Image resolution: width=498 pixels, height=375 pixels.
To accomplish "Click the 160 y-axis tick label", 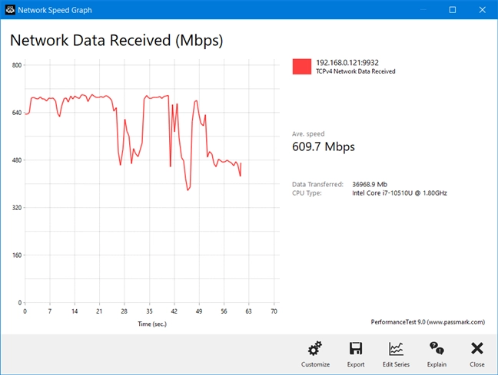I will pyautogui.click(x=17, y=255).
